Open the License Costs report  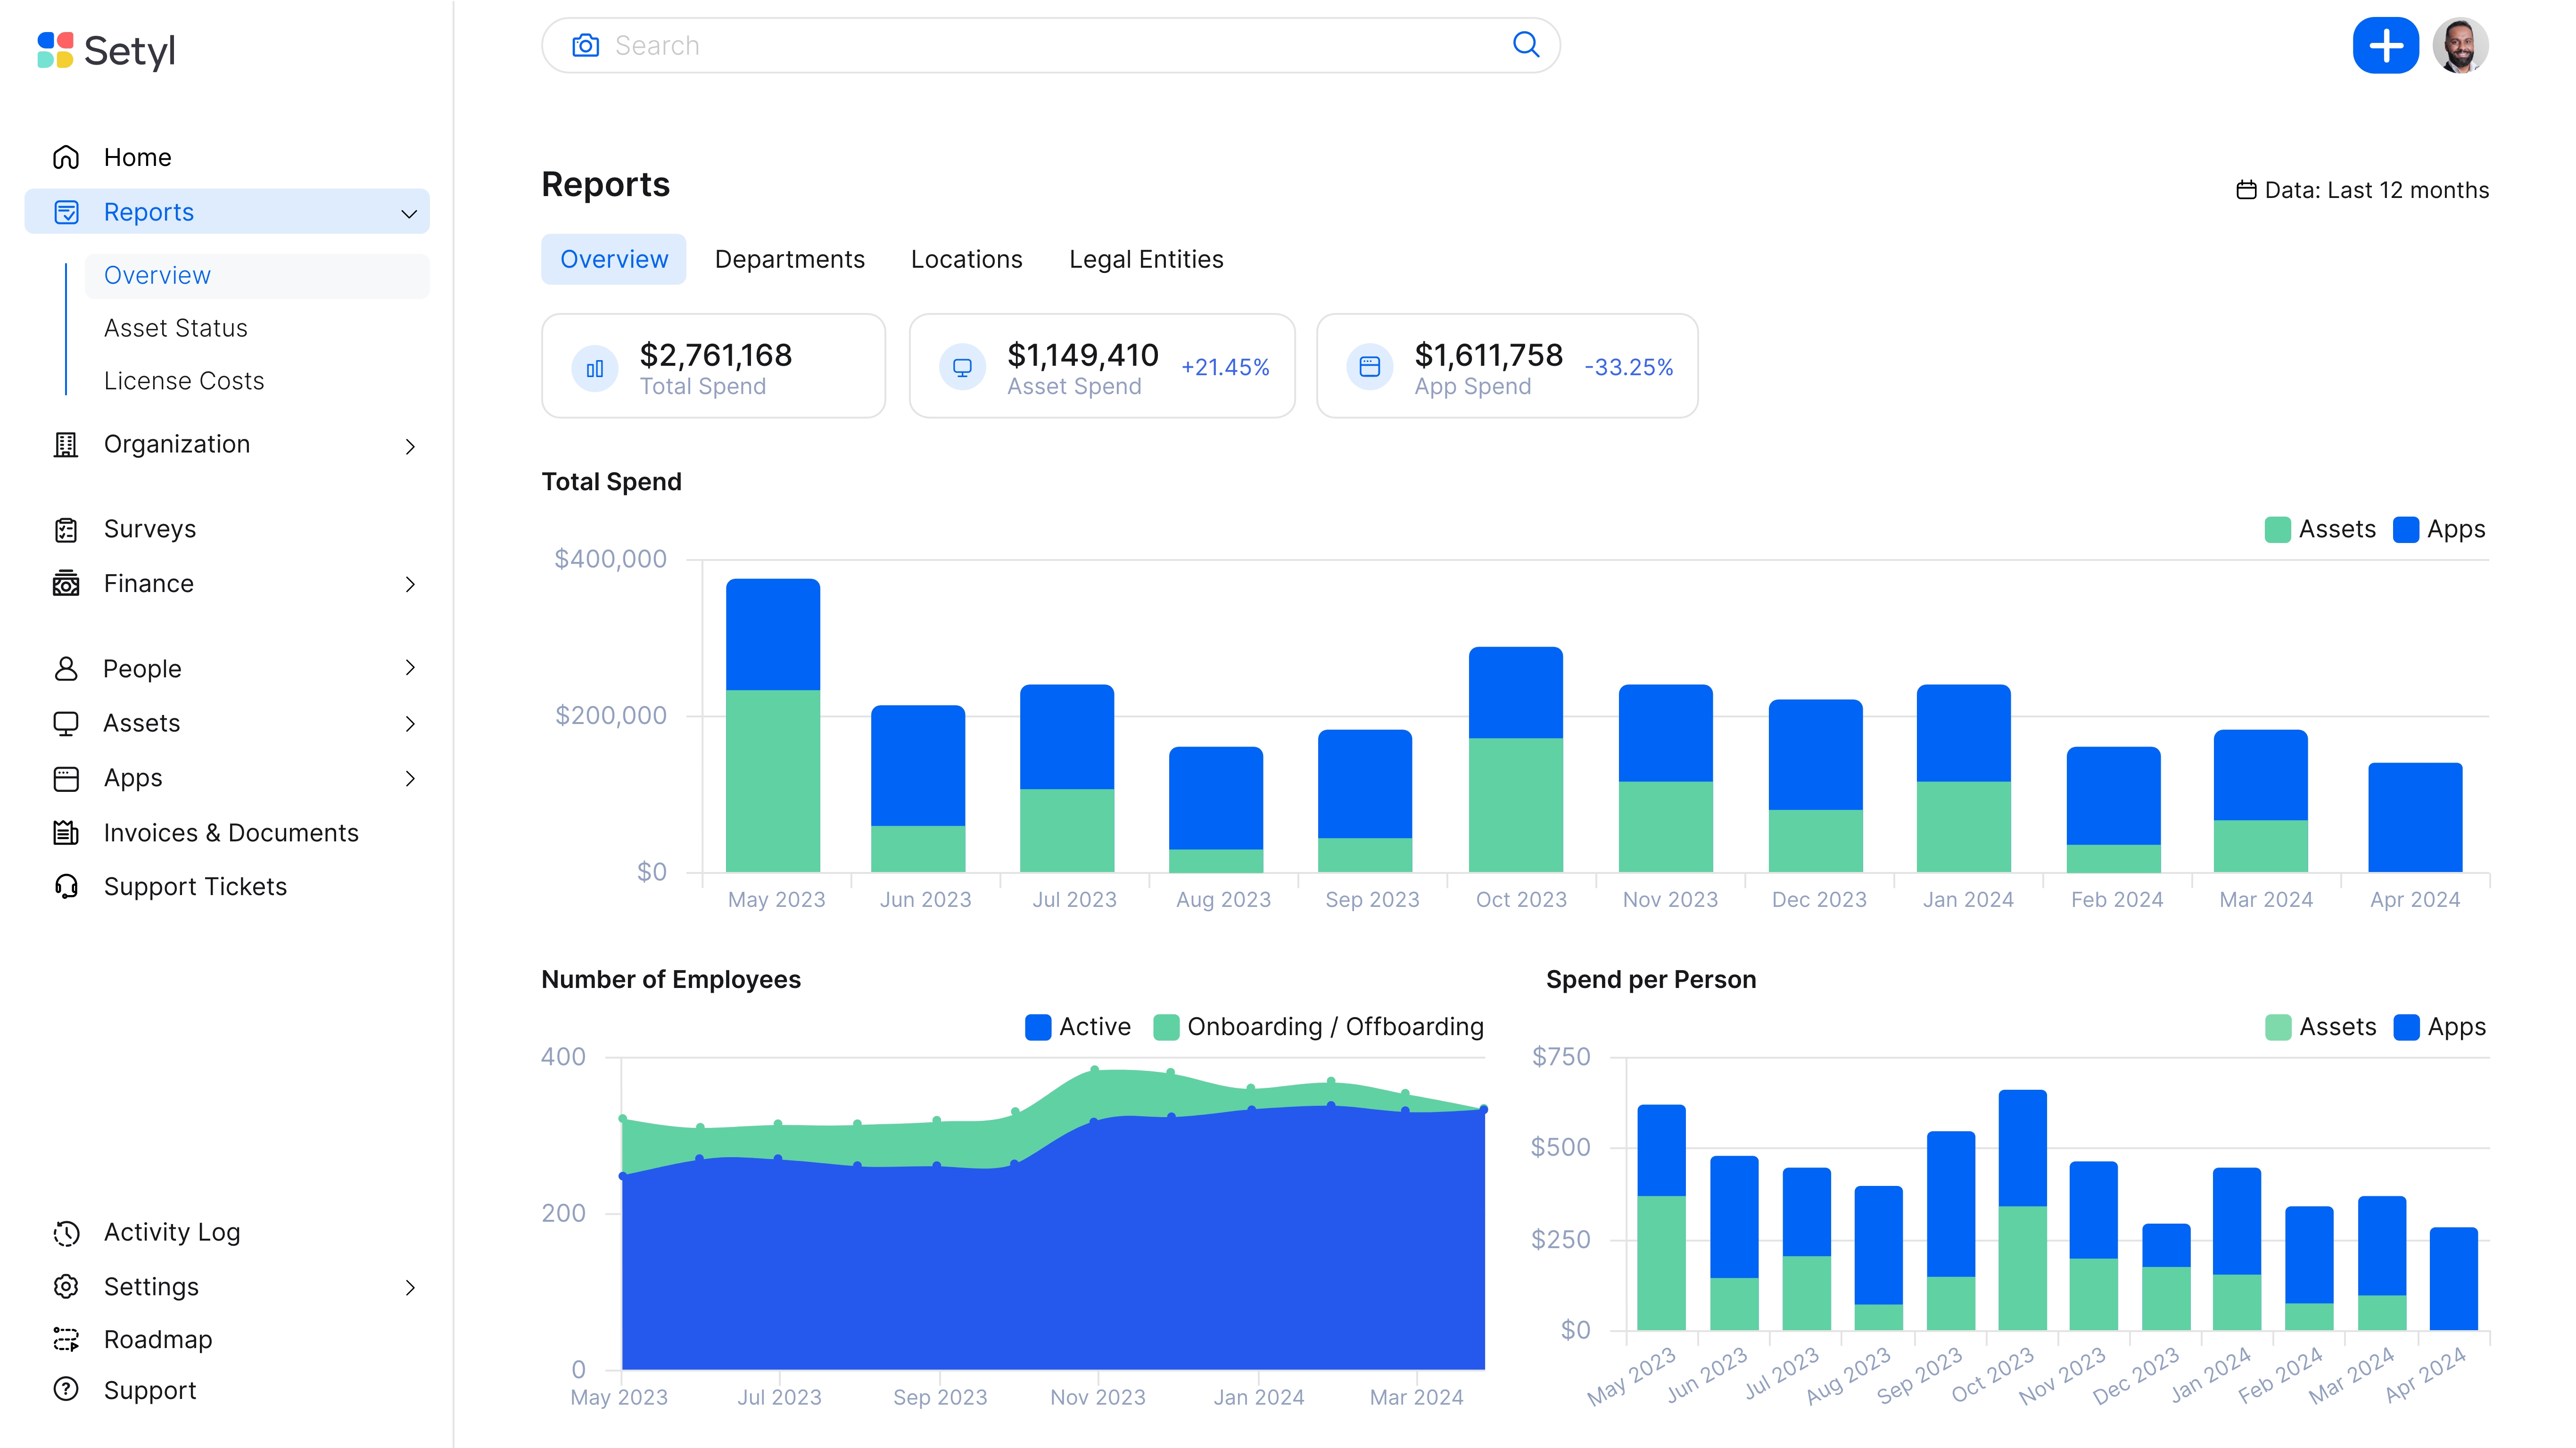(184, 380)
